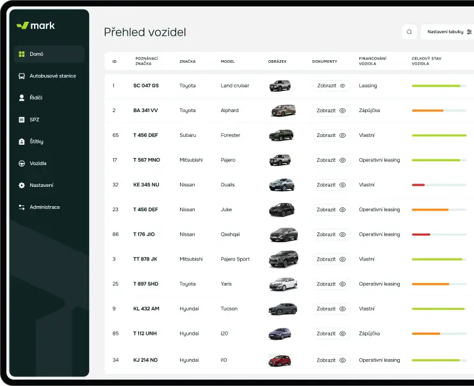Go to Autobusové stanice section
Image resolution: width=474 pixels, height=386 pixels.
coord(49,76)
